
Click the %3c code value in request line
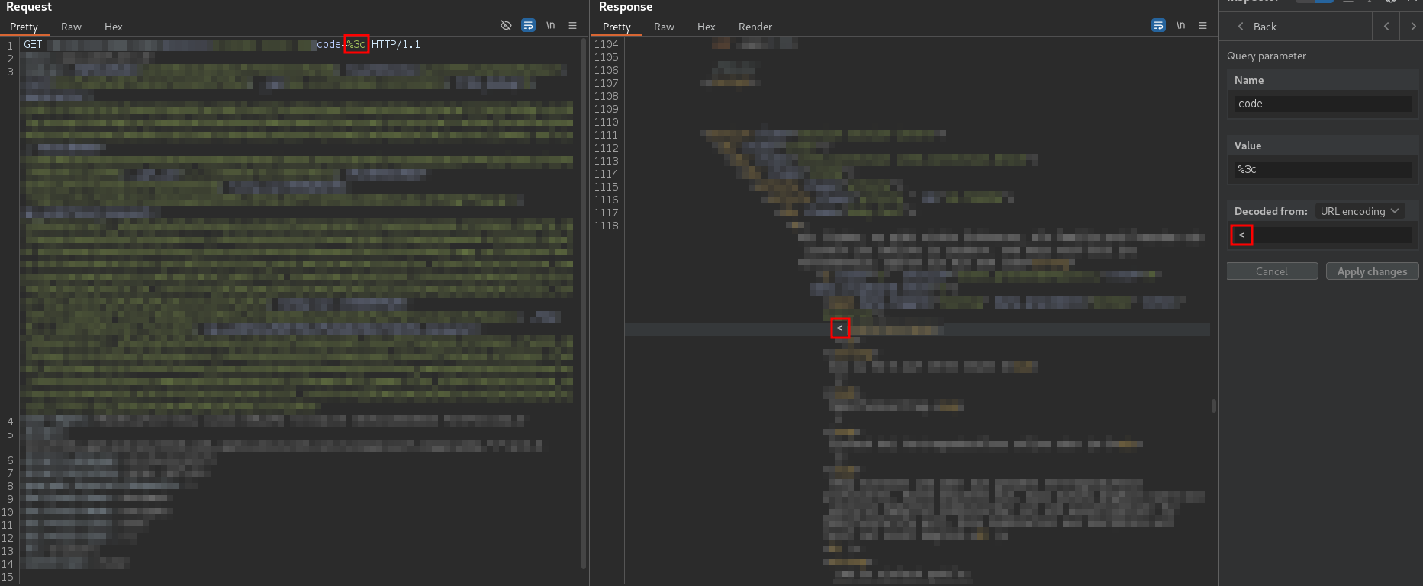coord(356,44)
